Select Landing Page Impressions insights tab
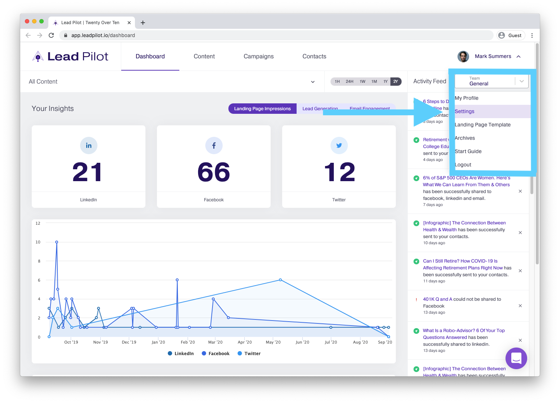 262,109
